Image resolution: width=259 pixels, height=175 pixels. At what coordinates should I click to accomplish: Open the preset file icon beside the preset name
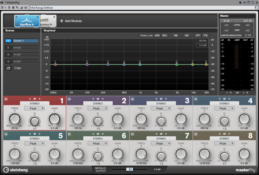click(256, 8)
